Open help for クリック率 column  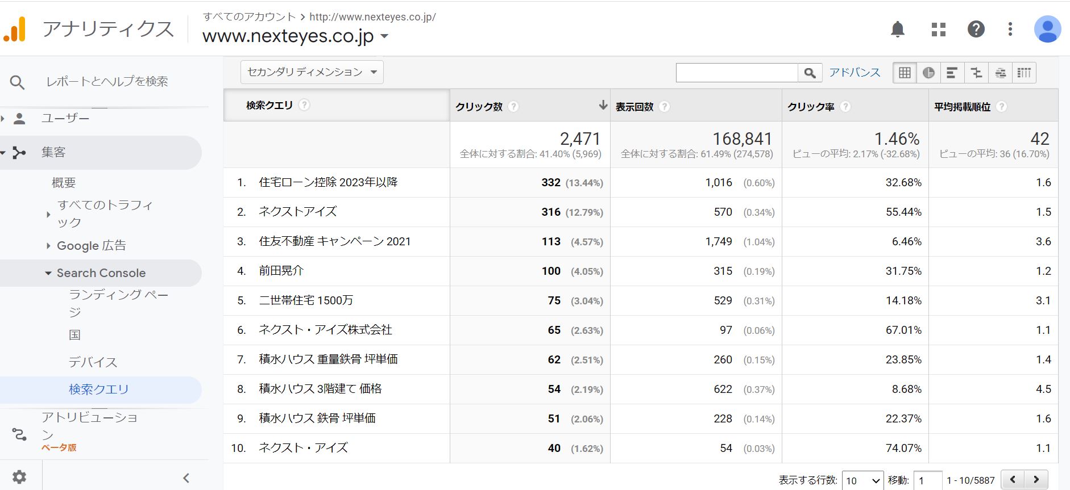point(845,107)
